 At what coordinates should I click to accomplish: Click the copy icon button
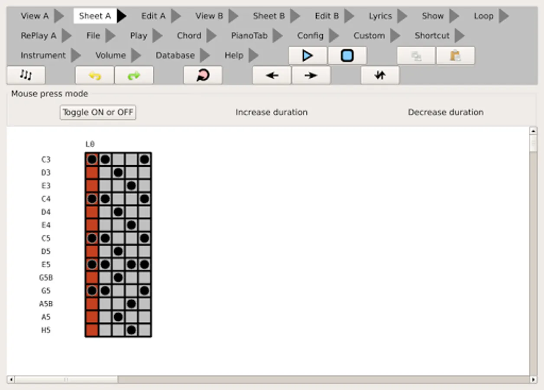[x=416, y=55]
